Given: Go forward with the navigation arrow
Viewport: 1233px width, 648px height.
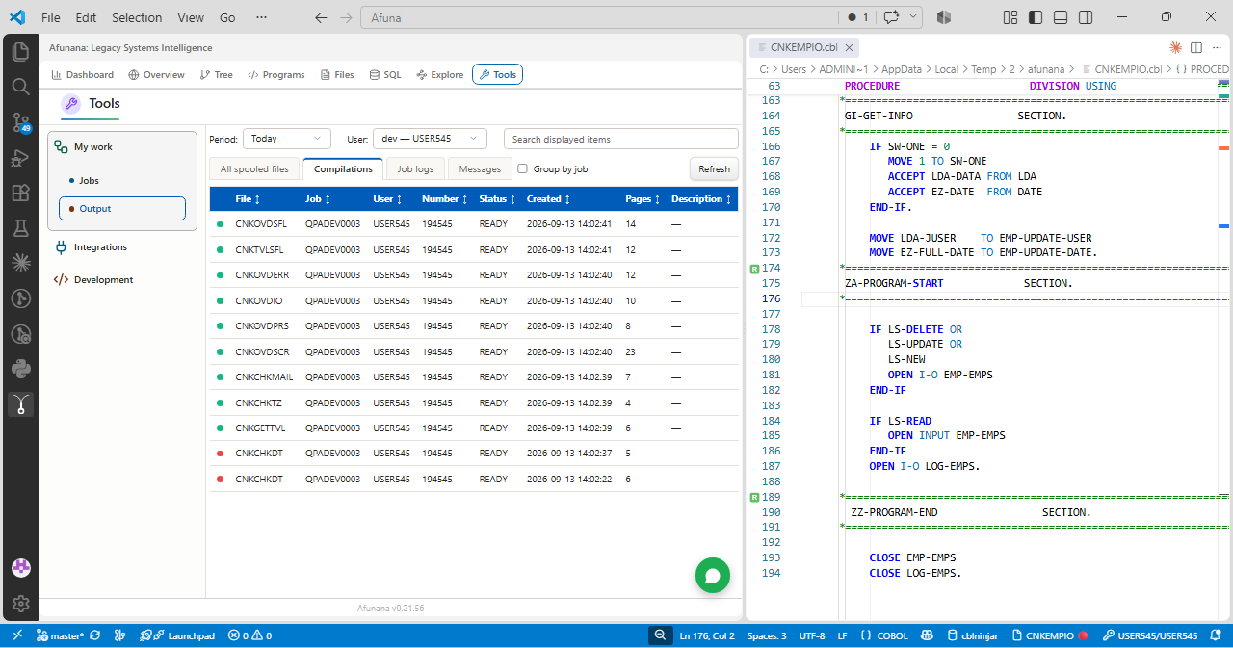Looking at the screenshot, I should click(346, 17).
